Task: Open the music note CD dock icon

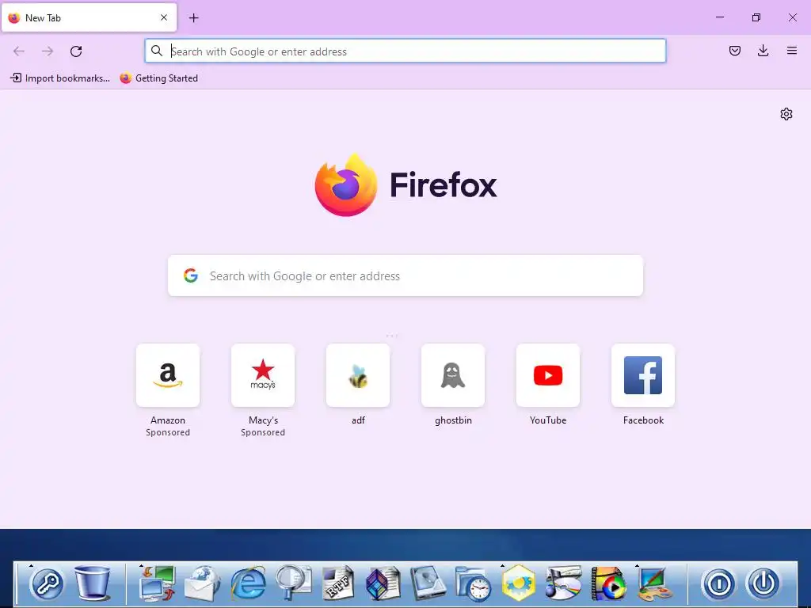Action: 563,583
